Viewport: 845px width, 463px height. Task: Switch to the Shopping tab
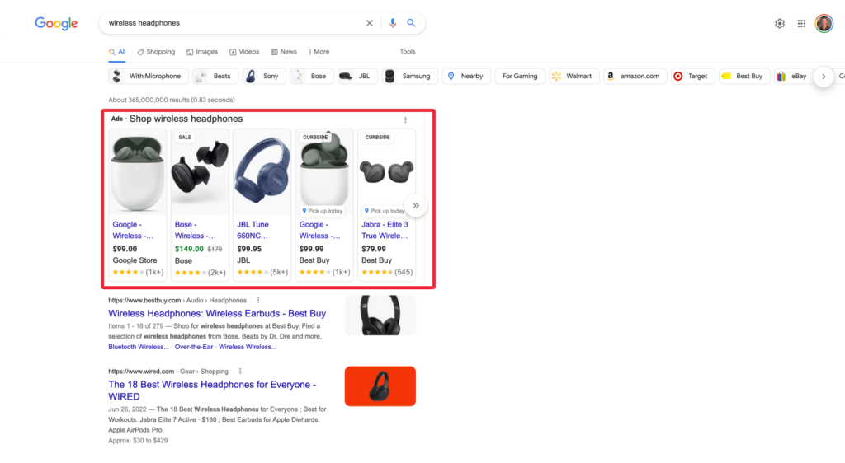click(156, 52)
